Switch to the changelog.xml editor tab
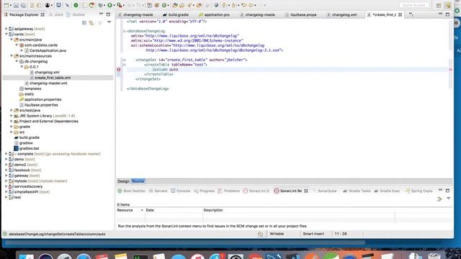461x259 pixels. (x=341, y=14)
